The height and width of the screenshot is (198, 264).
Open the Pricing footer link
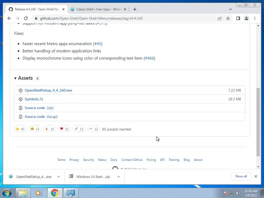pos(151,160)
